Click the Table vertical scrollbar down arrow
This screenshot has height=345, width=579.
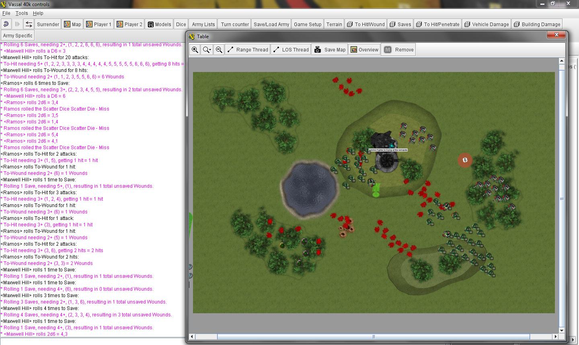click(562, 331)
